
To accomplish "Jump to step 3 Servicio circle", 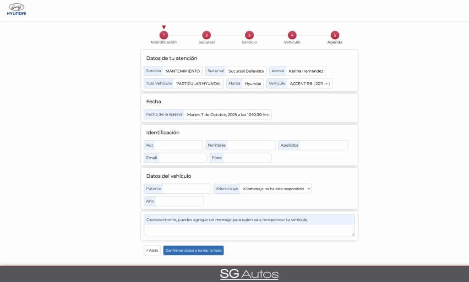I will [249, 35].
